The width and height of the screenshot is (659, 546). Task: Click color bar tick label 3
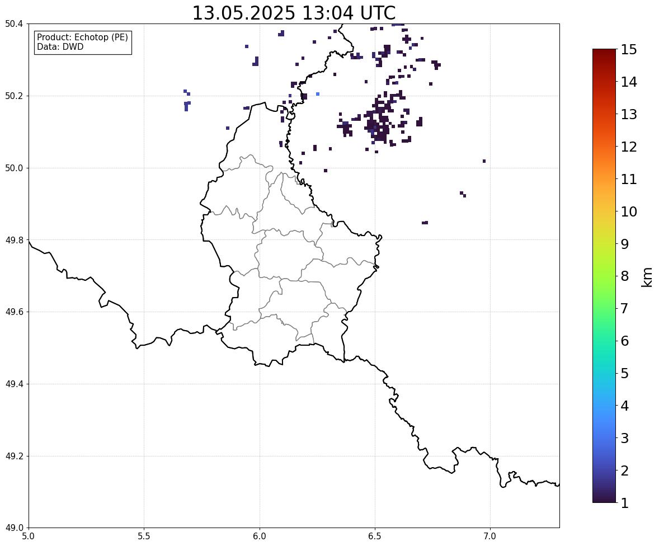coord(624,438)
